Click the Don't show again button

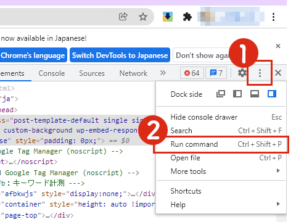[202, 55]
